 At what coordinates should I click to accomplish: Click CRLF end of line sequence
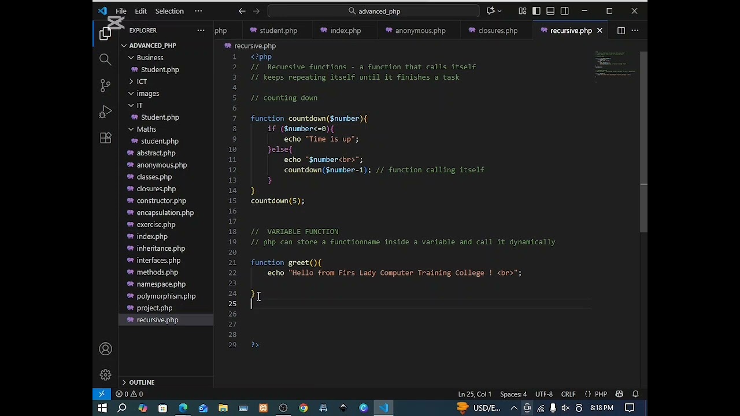point(568,394)
